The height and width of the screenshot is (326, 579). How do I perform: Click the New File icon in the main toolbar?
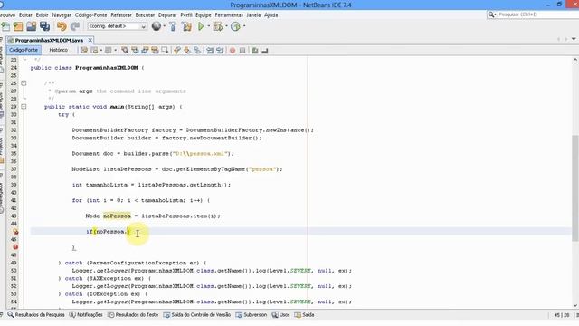click(x=5, y=26)
